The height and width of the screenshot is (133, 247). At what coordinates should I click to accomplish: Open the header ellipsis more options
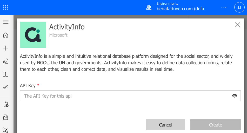click(224, 7)
